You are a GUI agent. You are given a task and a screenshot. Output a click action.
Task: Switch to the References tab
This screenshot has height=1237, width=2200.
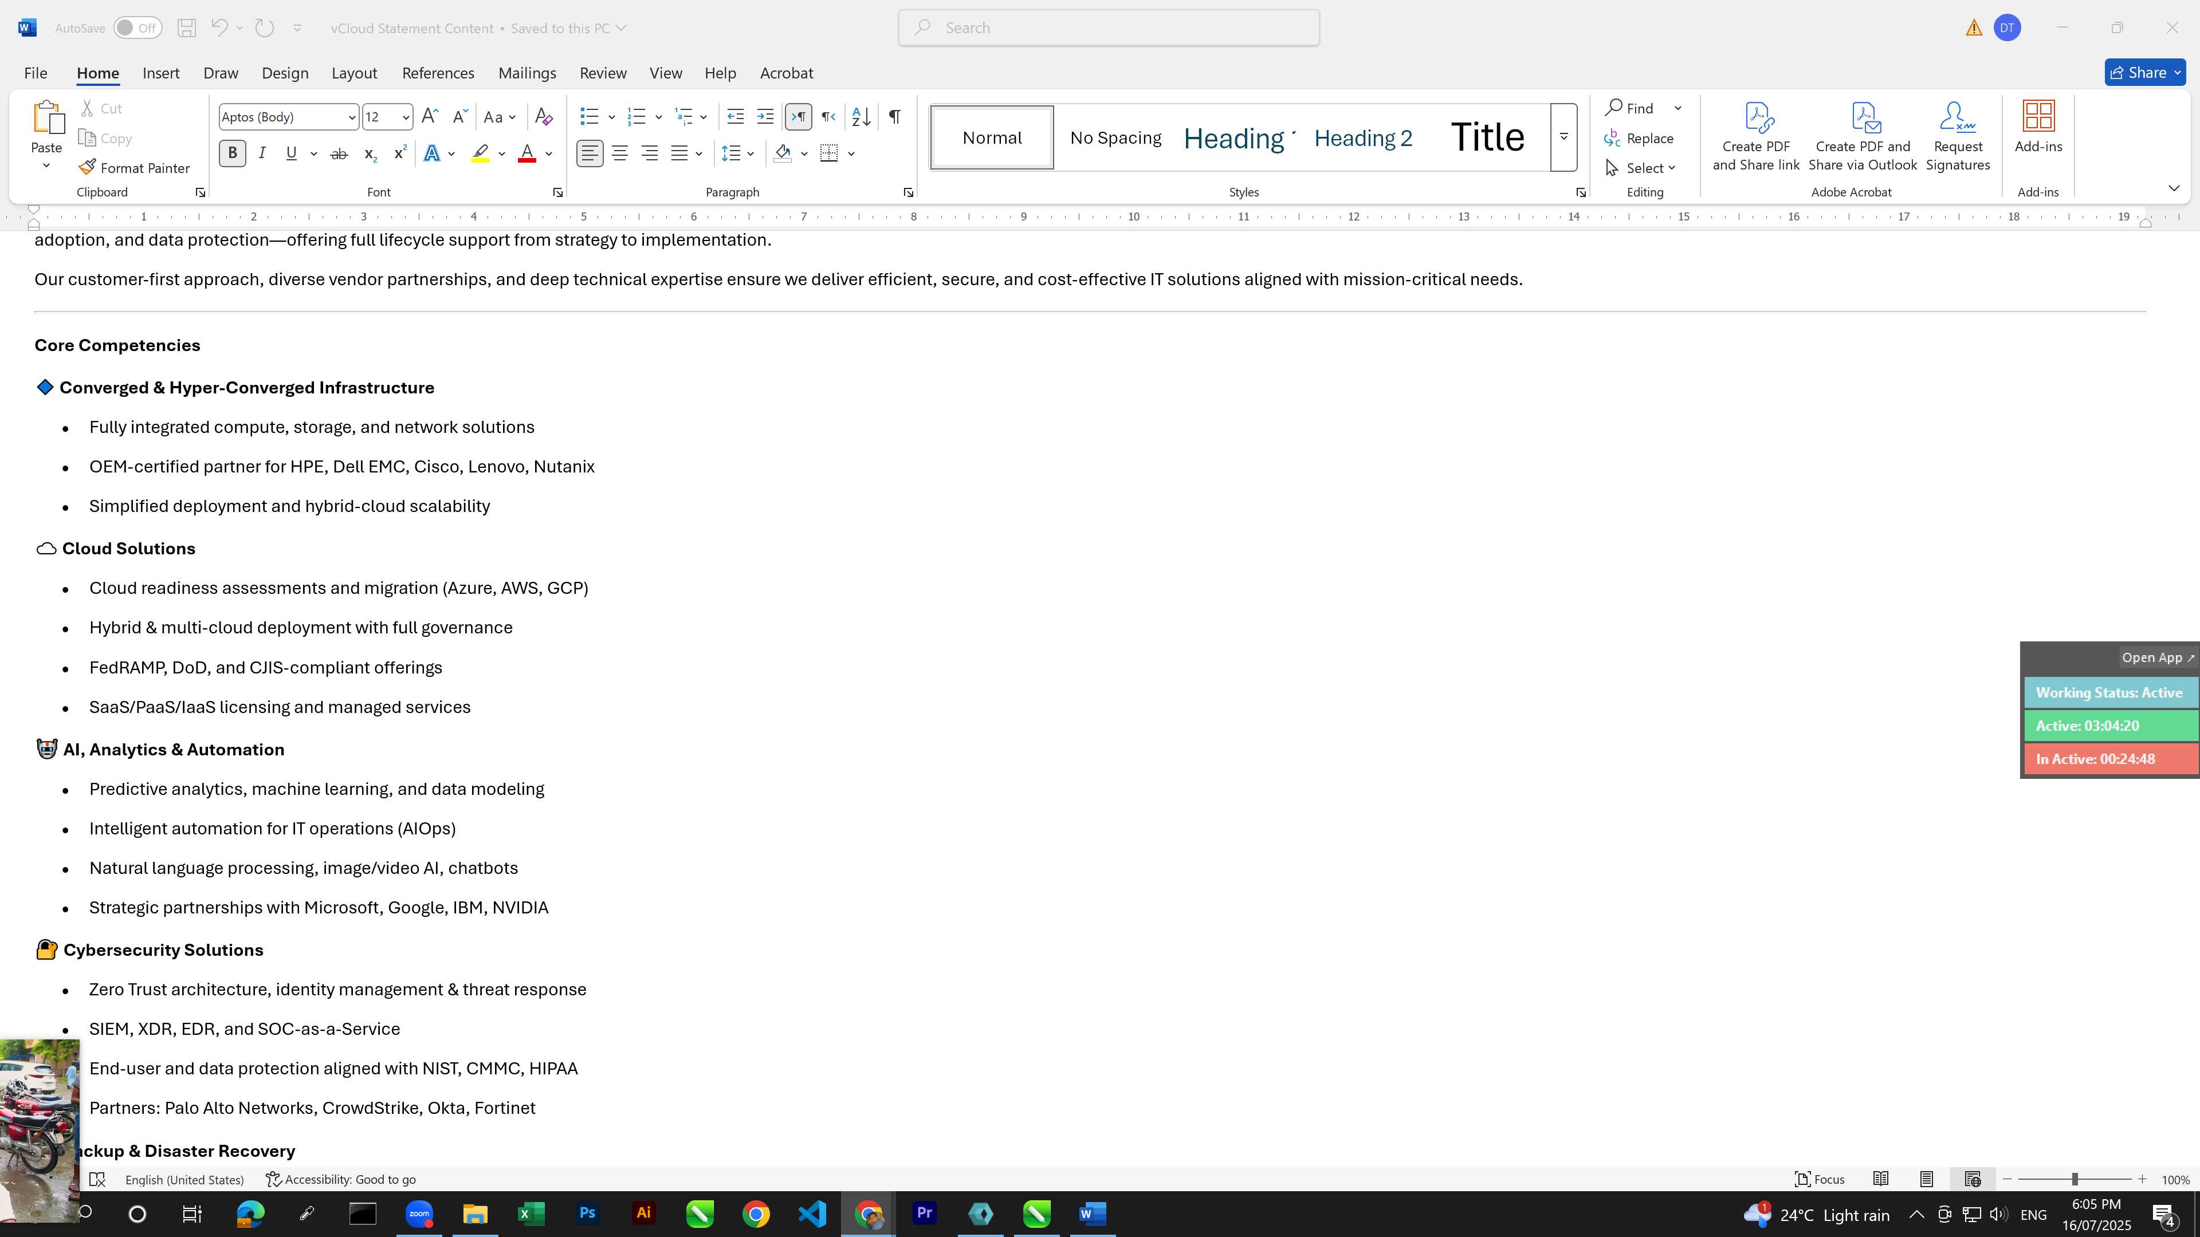click(438, 73)
